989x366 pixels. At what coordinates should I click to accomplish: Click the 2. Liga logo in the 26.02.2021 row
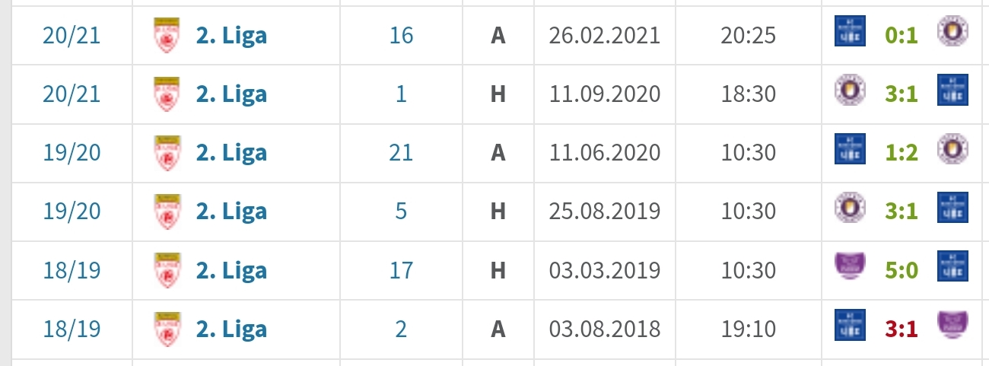point(166,36)
